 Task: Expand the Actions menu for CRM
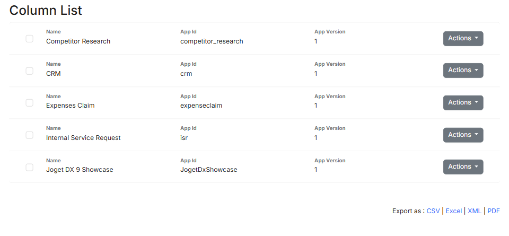tap(463, 71)
